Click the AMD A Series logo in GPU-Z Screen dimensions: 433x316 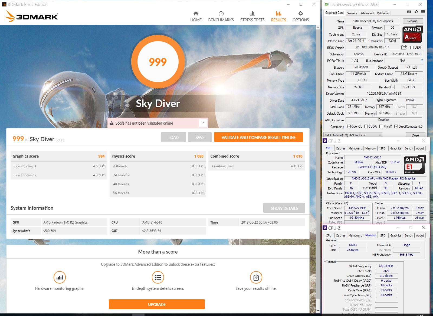pyautogui.click(x=412, y=34)
